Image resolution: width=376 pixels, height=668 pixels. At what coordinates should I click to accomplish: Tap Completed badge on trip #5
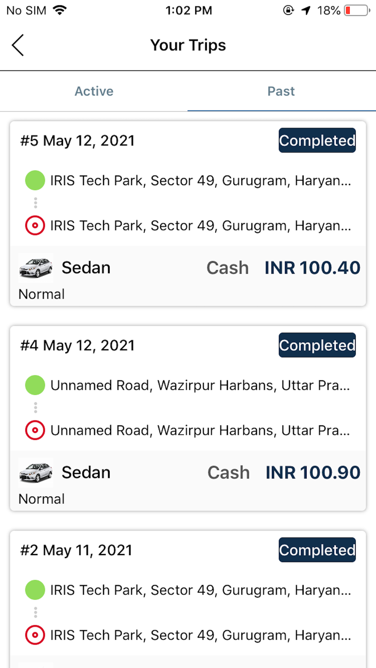(317, 141)
